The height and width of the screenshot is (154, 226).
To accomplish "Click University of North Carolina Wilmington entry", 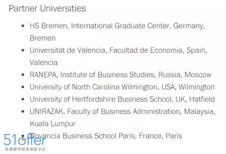I will 122,87.
